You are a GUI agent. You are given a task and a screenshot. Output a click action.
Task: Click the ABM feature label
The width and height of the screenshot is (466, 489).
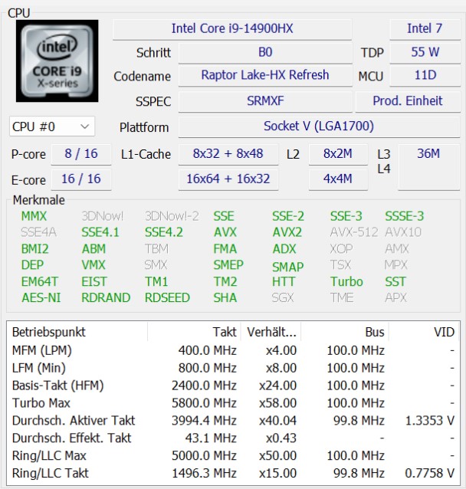click(x=94, y=249)
